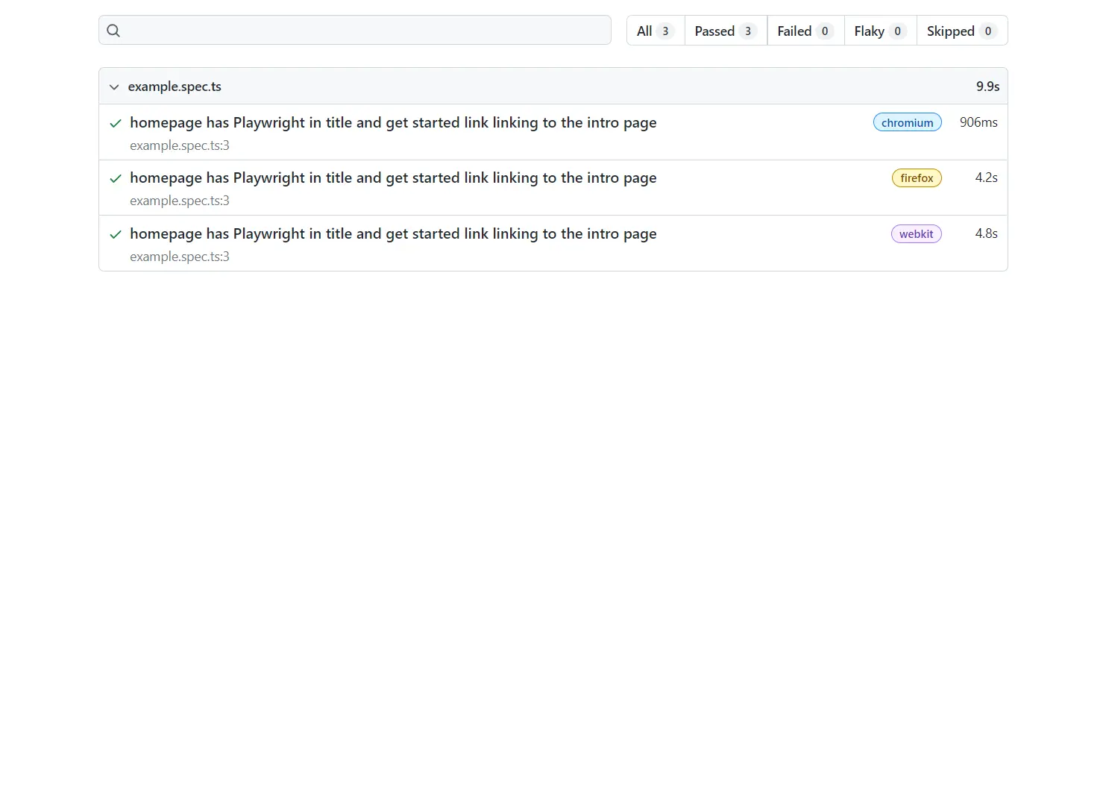Click the passed checkmark on chromium test row
The width and height of the screenshot is (1106, 804).
116,123
